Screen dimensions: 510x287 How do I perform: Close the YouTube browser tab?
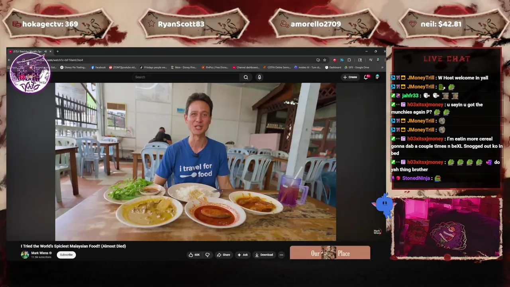click(x=50, y=51)
